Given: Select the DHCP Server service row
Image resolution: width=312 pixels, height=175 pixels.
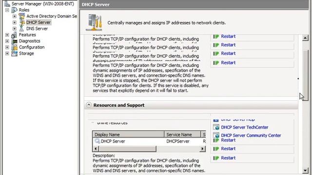Looking at the screenshot, I should click(x=149, y=141).
